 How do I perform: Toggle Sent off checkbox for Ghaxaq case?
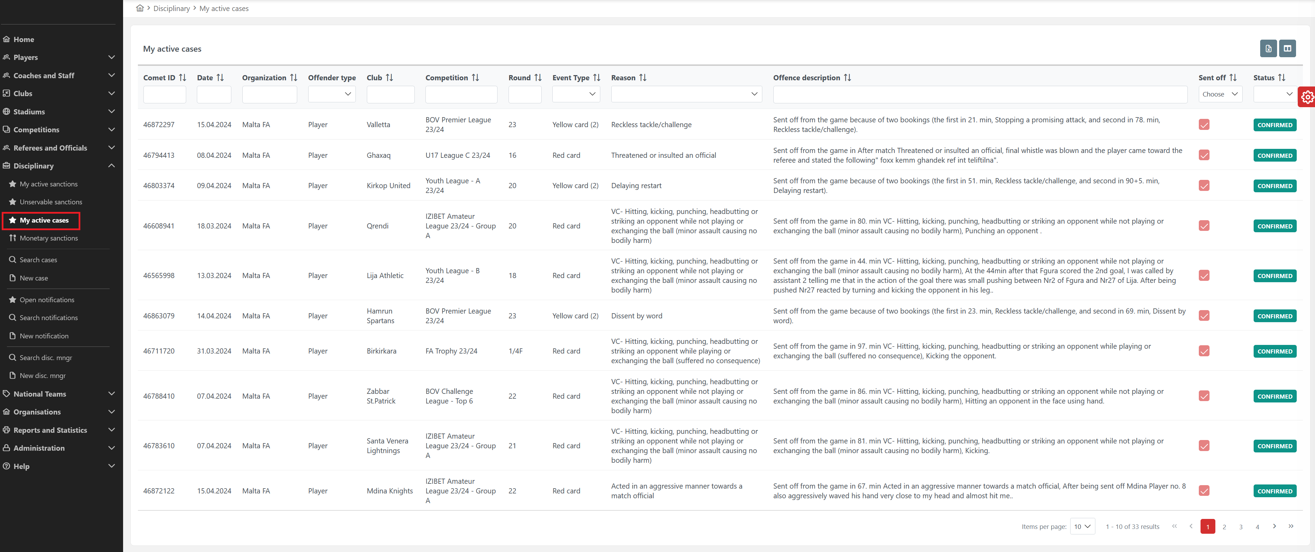click(x=1204, y=155)
